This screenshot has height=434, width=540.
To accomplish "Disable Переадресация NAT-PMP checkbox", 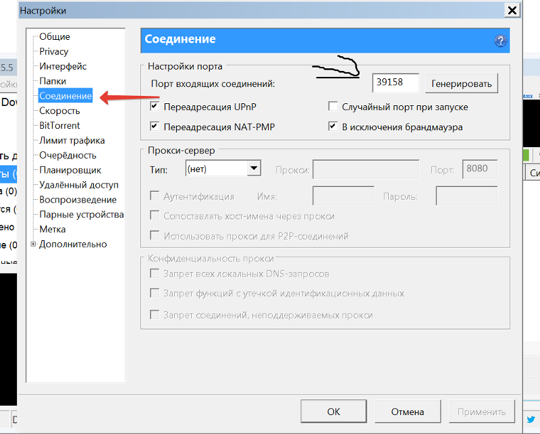I will [155, 126].
